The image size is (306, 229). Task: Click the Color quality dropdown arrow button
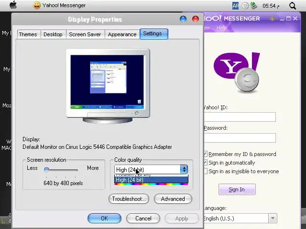[184, 170]
